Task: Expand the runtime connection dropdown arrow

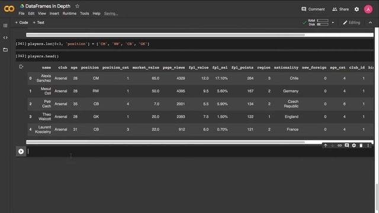Action: 333,22
